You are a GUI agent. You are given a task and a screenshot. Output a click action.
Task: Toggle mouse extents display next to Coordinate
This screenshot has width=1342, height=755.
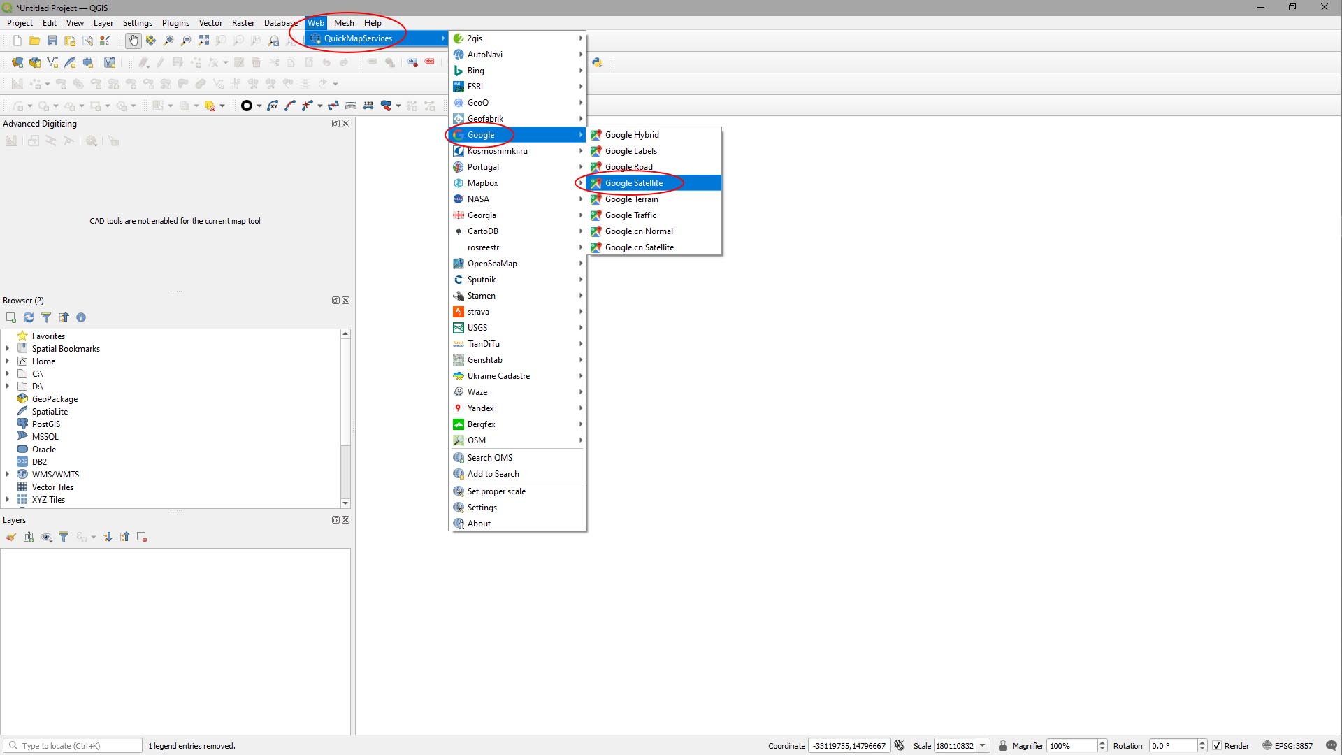(900, 746)
